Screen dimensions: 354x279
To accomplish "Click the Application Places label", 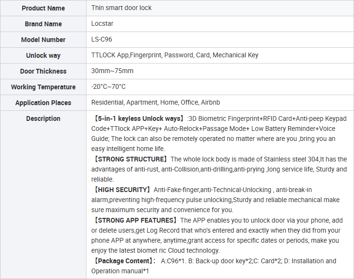I will pyautogui.click(x=43, y=103).
